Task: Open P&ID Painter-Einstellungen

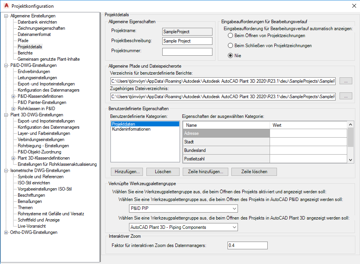Action: [x=42, y=102]
